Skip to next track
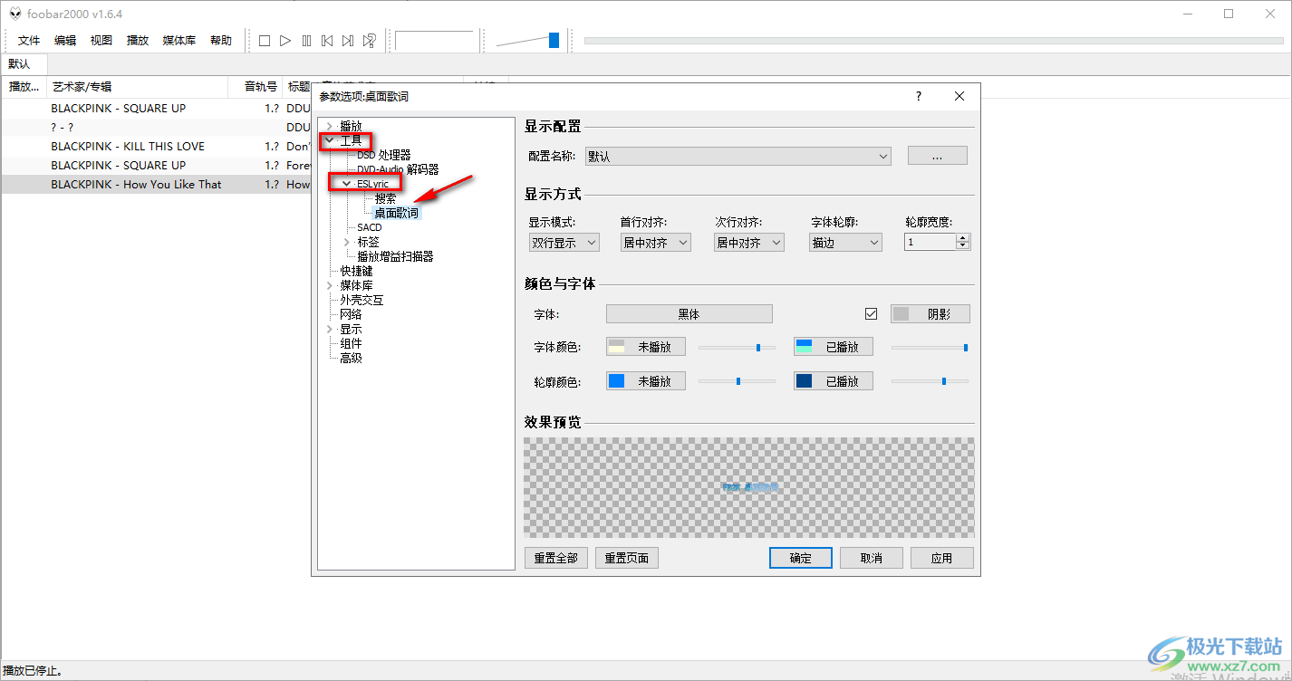 (348, 41)
